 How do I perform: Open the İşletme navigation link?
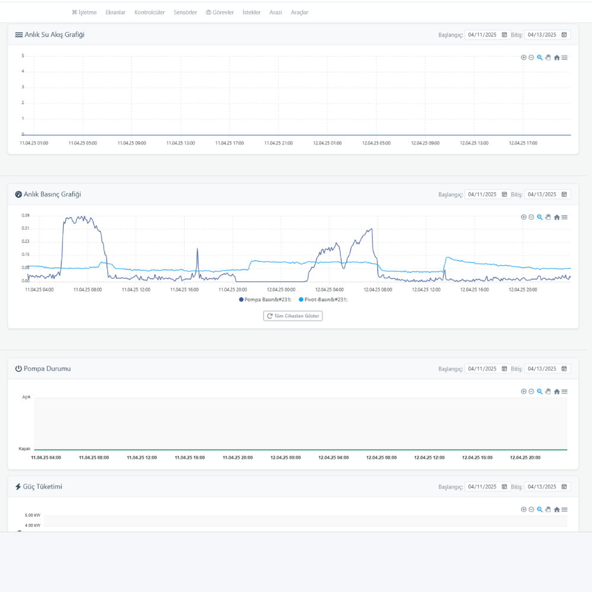[x=84, y=12]
